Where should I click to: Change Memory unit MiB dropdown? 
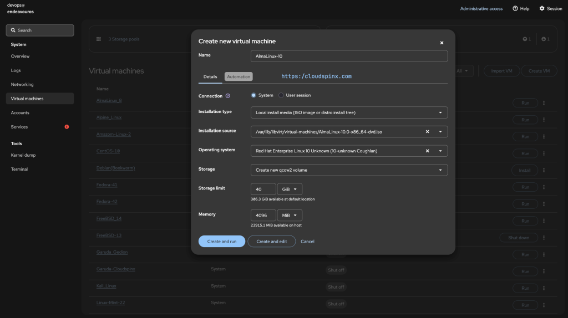click(x=290, y=216)
